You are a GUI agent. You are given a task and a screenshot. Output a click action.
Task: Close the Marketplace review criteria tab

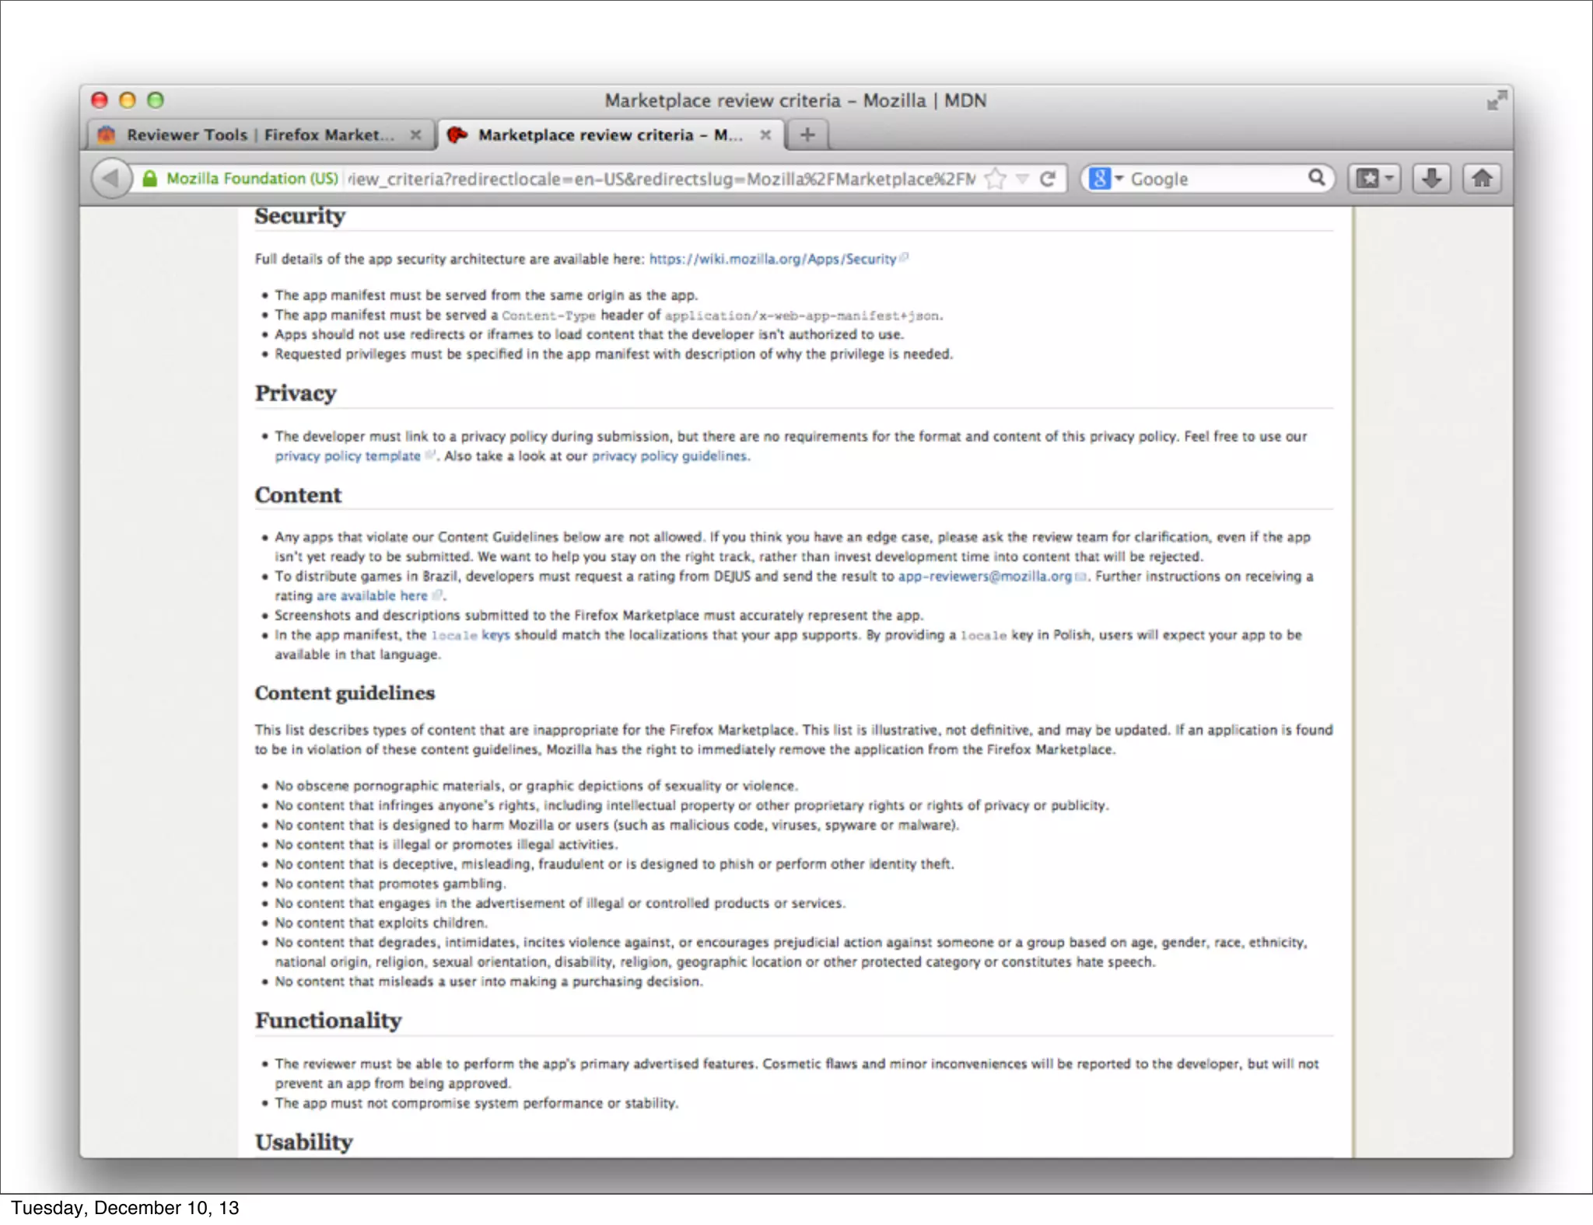point(765,135)
